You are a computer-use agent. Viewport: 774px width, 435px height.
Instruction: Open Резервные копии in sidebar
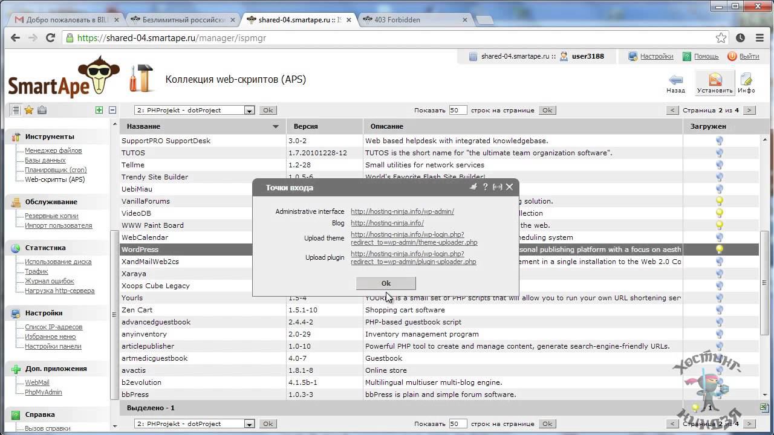(51, 216)
